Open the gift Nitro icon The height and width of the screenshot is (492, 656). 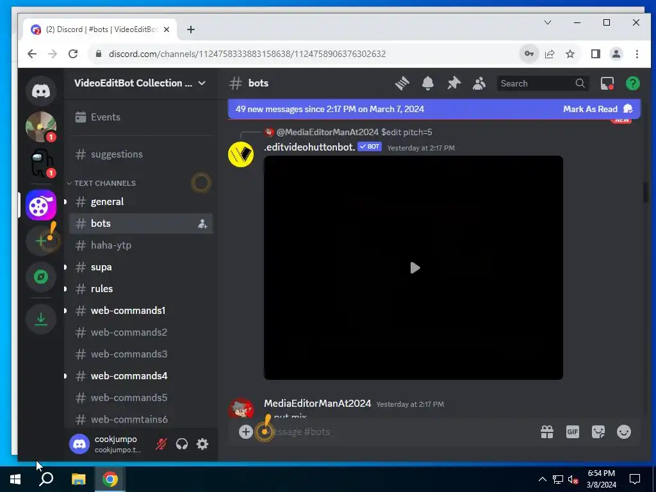tap(547, 432)
